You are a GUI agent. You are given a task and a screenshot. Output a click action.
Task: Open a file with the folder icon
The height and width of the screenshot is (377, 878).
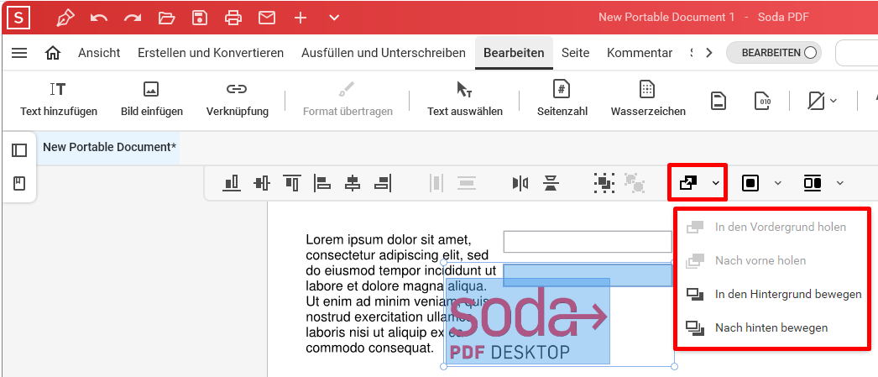166,18
